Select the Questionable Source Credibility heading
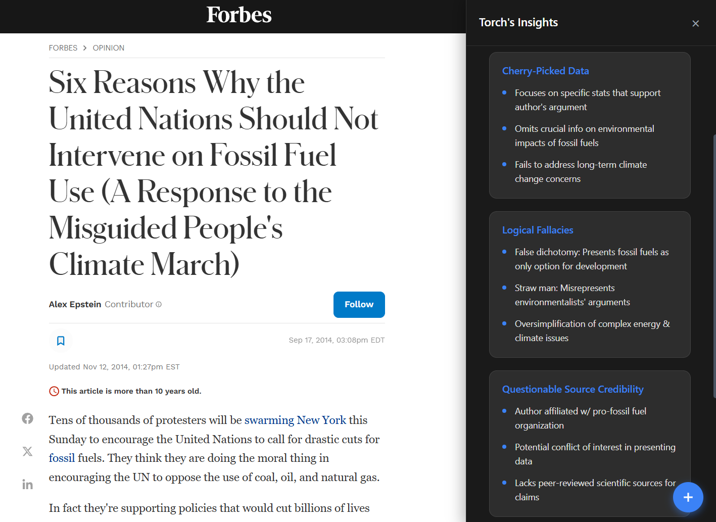 point(572,389)
